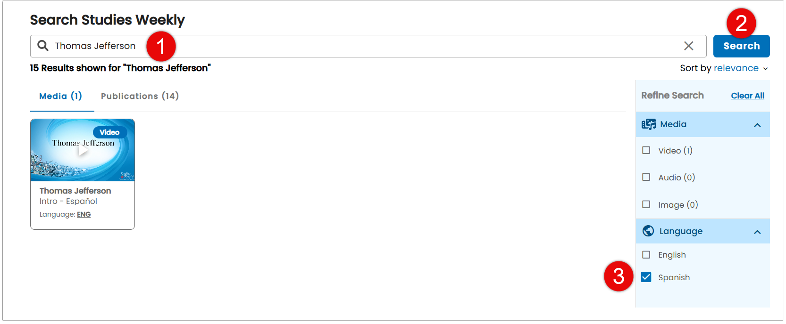Screen dimensions: 786x324
Task: Click the Media filter section icon
Action: [649, 124]
